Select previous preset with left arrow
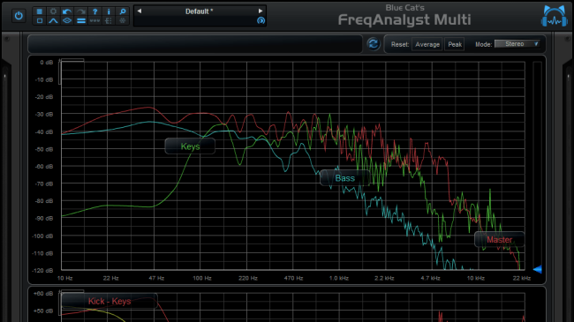Screen dimensions: 574x322 (140, 11)
